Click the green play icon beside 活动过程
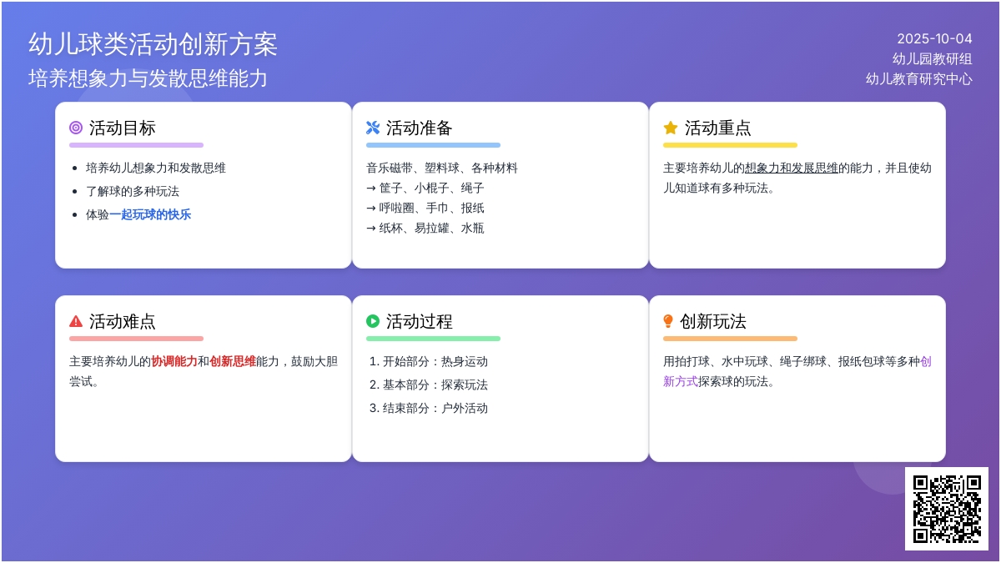Screen dimensions: 1001x563 coord(373,321)
